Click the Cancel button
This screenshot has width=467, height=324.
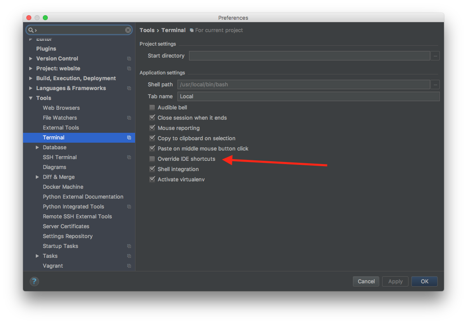click(x=366, y=281)
